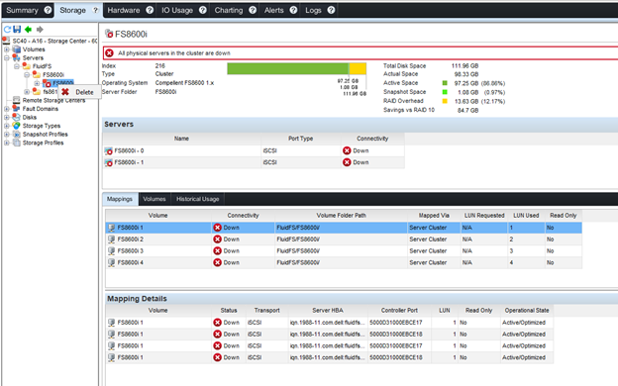Viewport: 618px width, 386px height.
Task: Select the FS8600i 3 mapping row
Action: tap(344, 251)
